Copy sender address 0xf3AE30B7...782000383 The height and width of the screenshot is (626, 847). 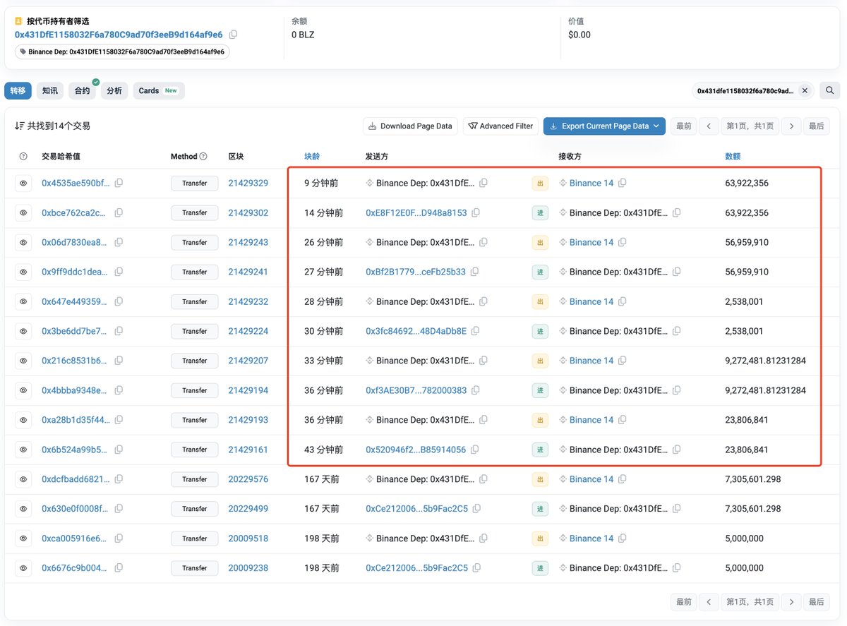(x=476, y=390)
